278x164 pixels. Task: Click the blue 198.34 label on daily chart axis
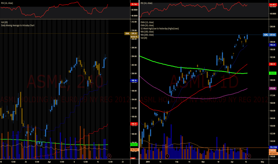(x=273, y=45)
